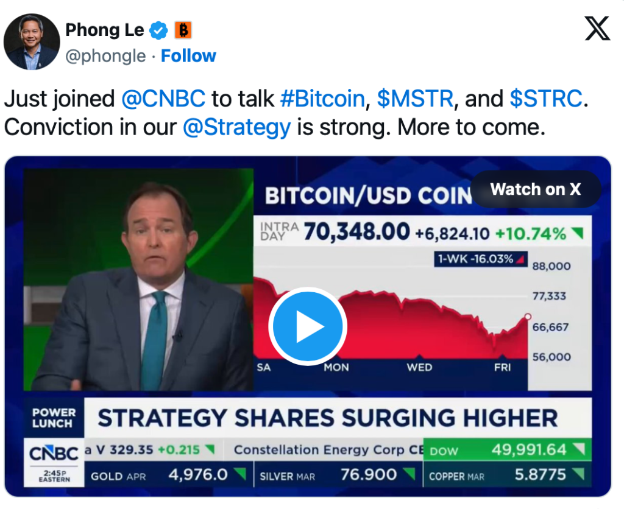The height and width of the screenshot is (509, 624).
Task: Click the CNBC logo in video
Action: (x=54, y=454)
